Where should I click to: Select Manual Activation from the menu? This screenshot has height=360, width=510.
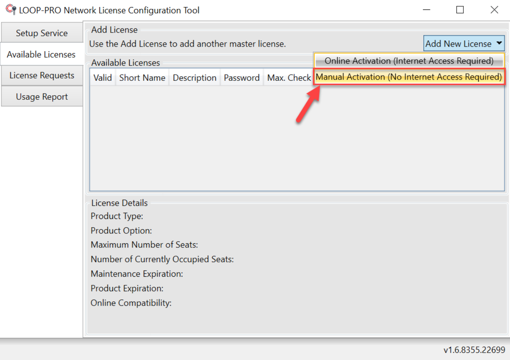[409, 77]
